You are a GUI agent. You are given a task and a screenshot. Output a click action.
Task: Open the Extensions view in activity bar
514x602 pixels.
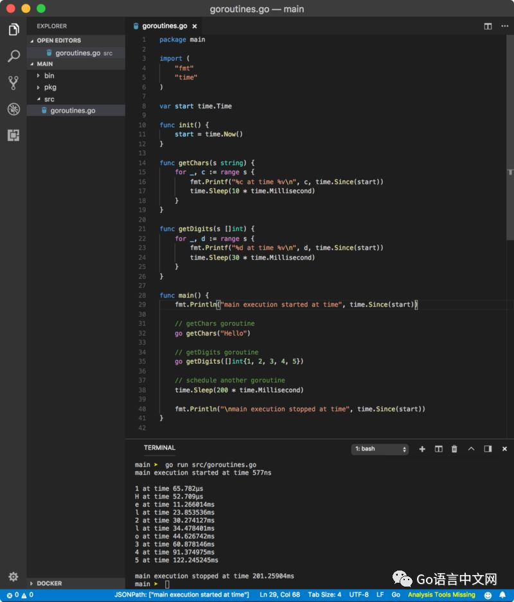[13, 135]
